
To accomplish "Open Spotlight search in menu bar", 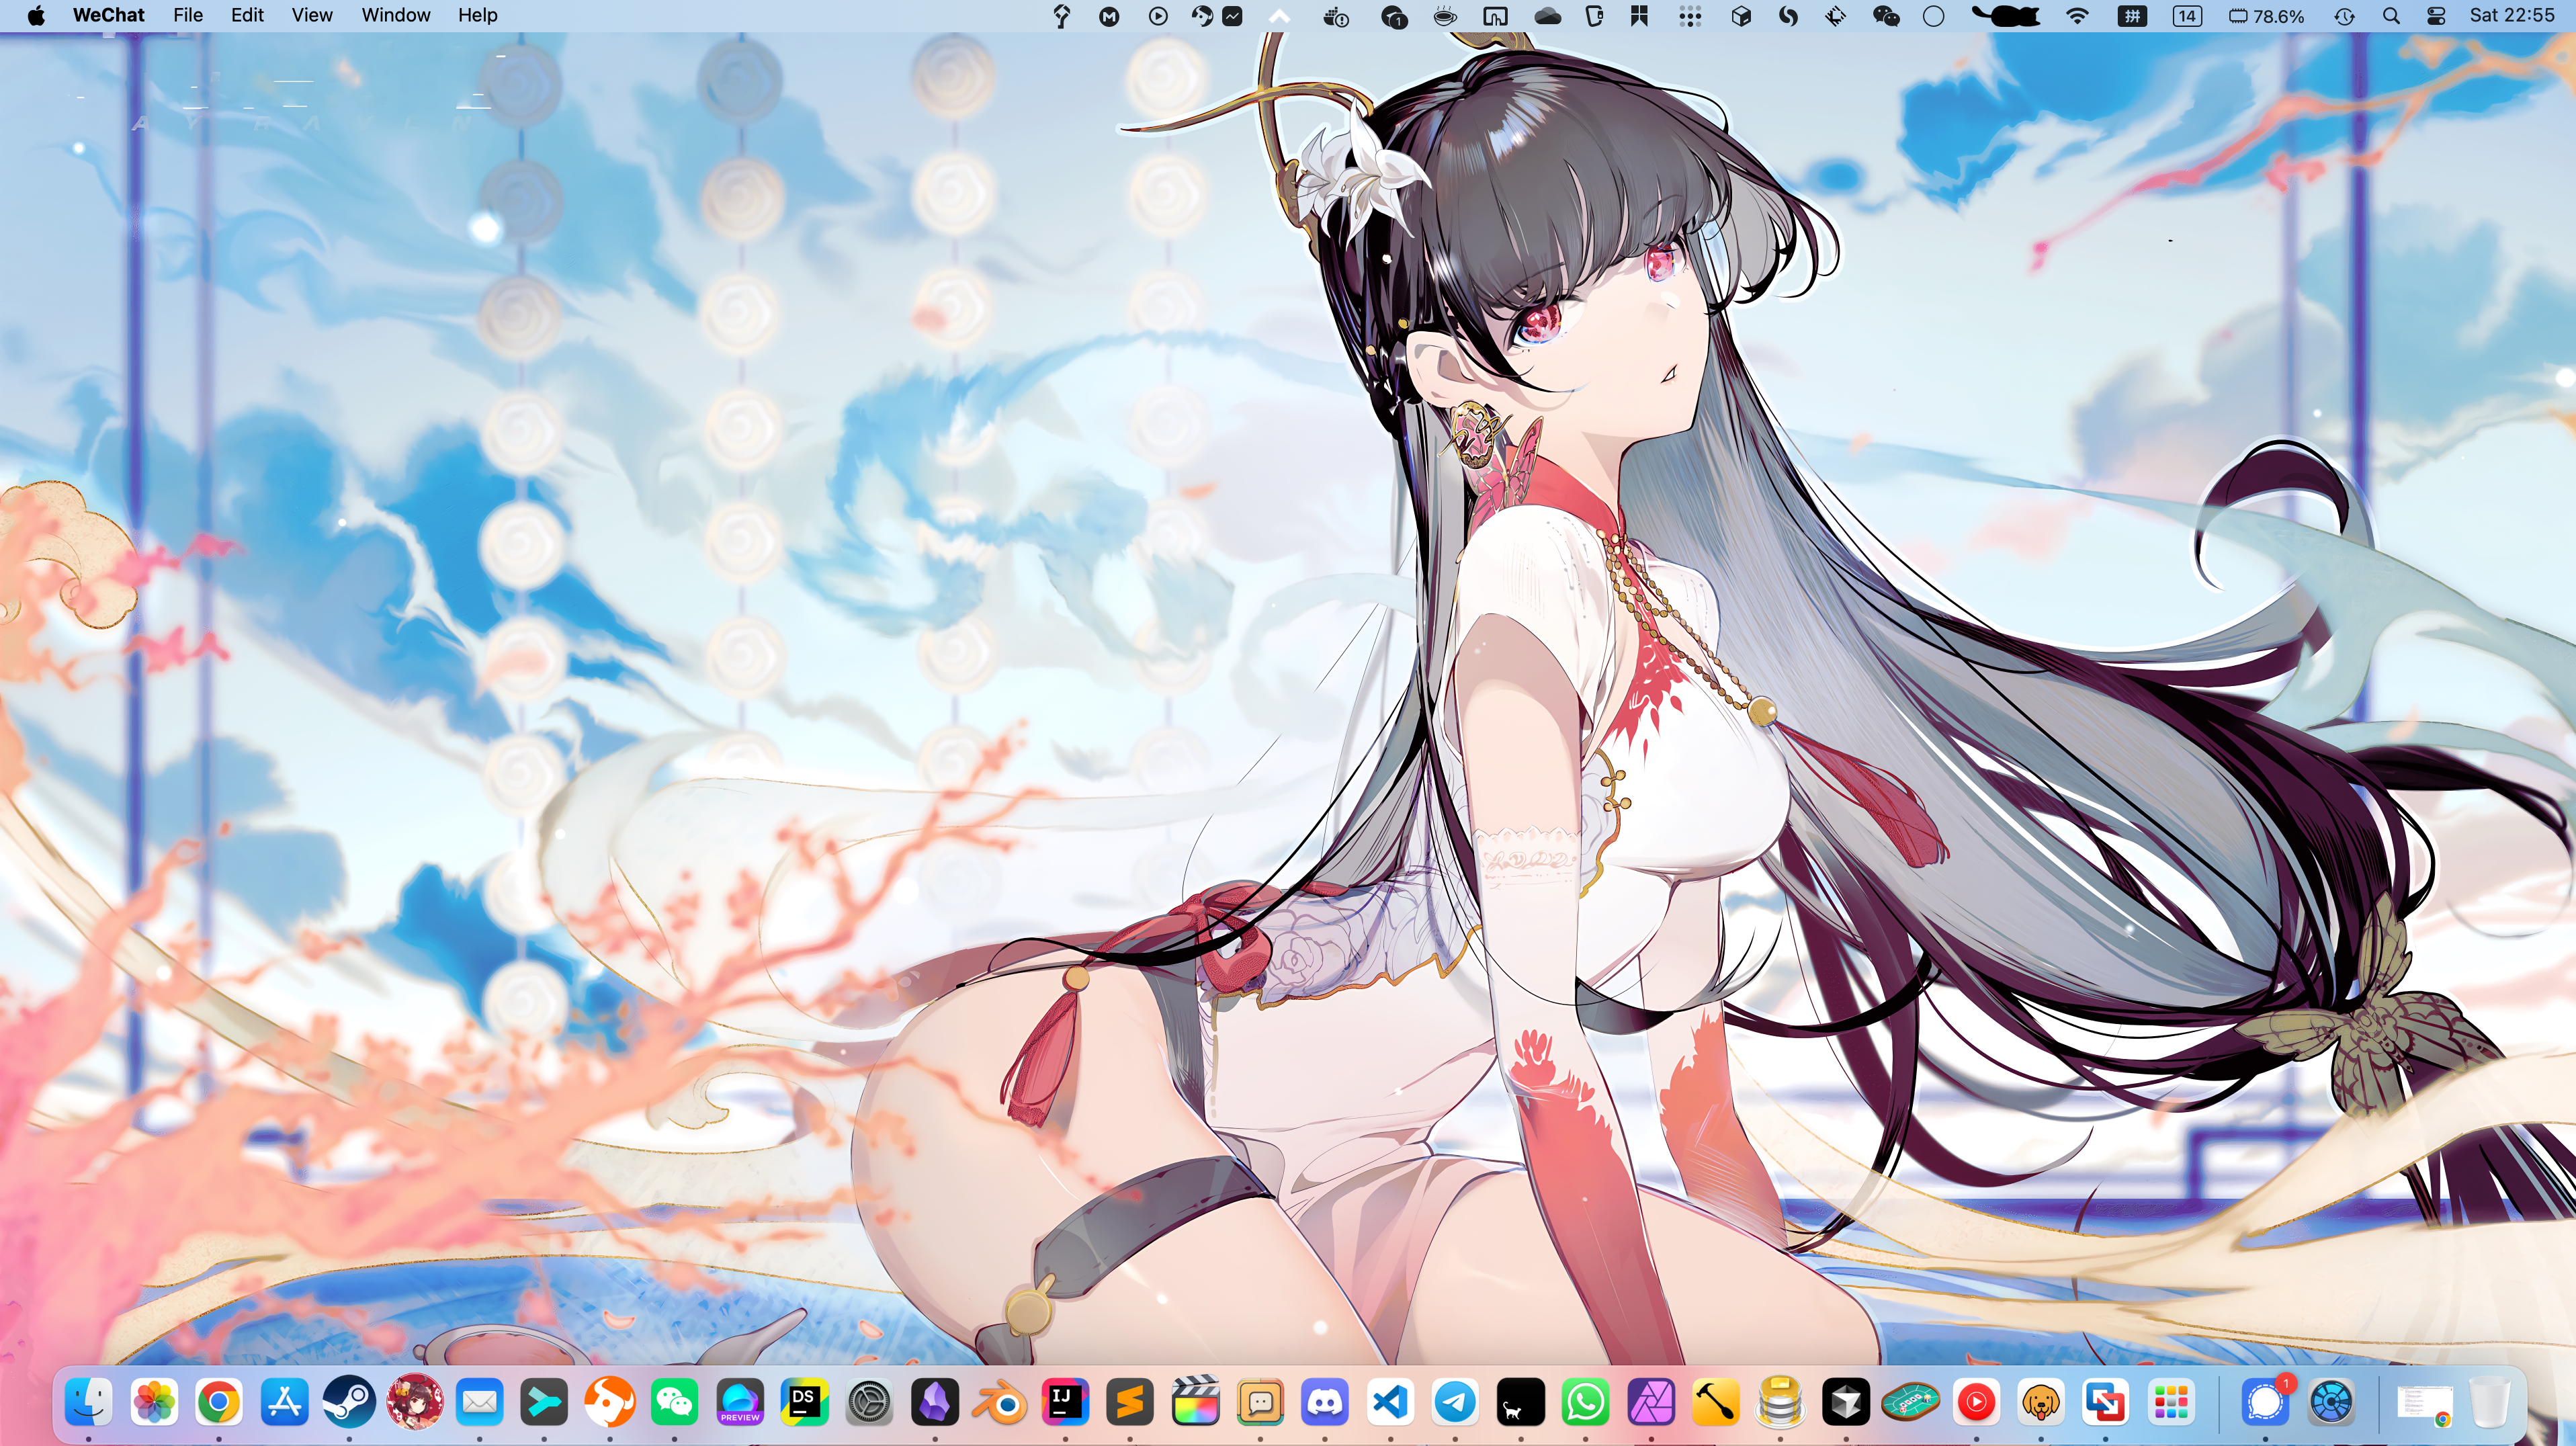I will (x=2391, y=16).
